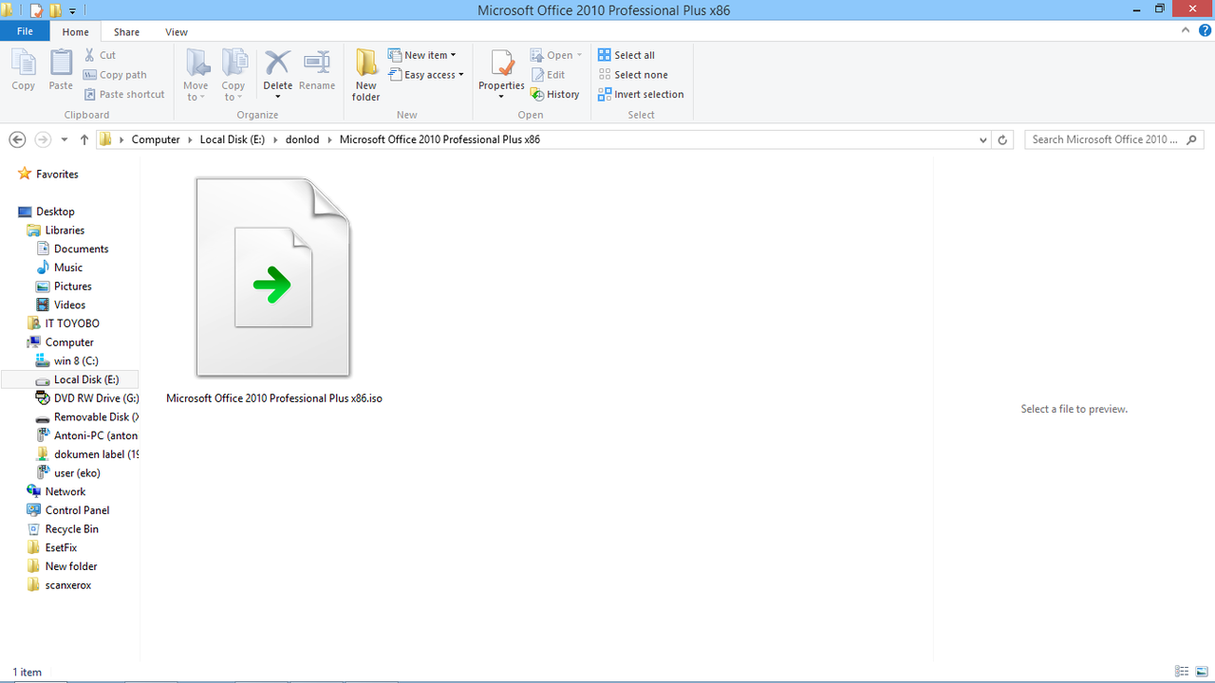Click the Back navigation arrow
The width and height of the screenshot is (1215, 683).
[x=17, y=139]
